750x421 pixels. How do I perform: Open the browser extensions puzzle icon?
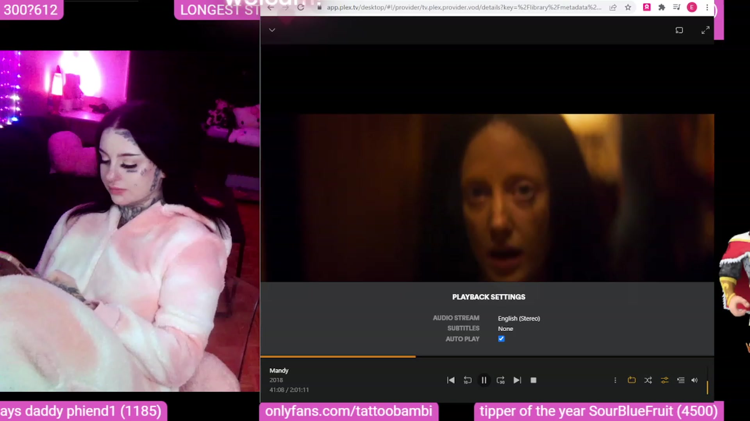tap(662, 7)
